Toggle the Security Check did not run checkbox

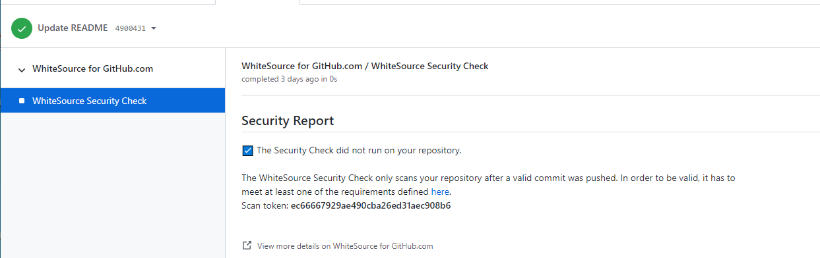(248, 150)
